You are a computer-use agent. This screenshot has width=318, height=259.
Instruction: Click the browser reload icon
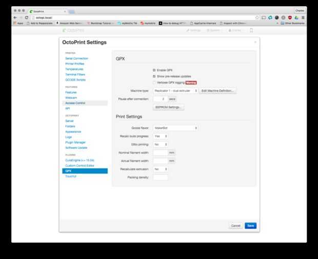(27, 17)
